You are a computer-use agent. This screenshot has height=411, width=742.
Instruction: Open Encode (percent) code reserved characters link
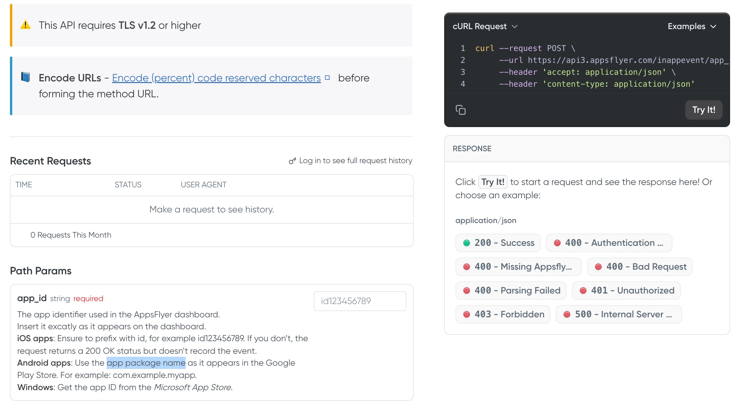216,78
